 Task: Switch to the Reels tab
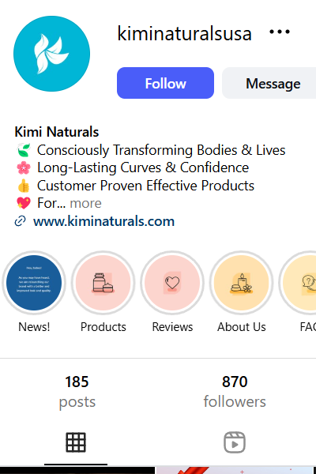[235, 442]
